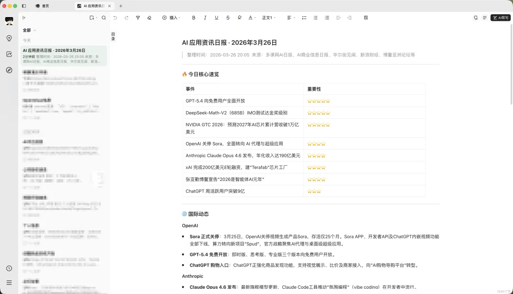This screenshot has width=513, height=294.
Task: Open the font color dropdown
Action: point(252,18)
